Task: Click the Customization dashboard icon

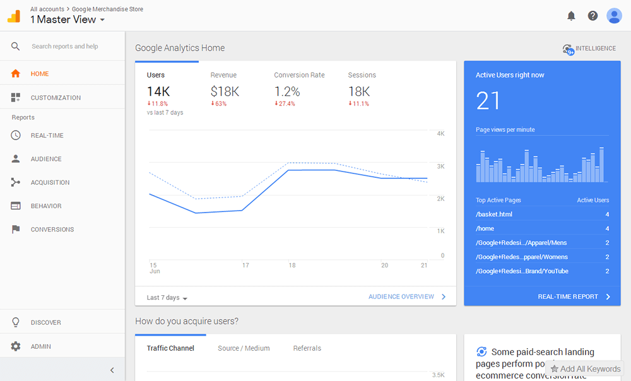Action: click(x=15, y=97)
